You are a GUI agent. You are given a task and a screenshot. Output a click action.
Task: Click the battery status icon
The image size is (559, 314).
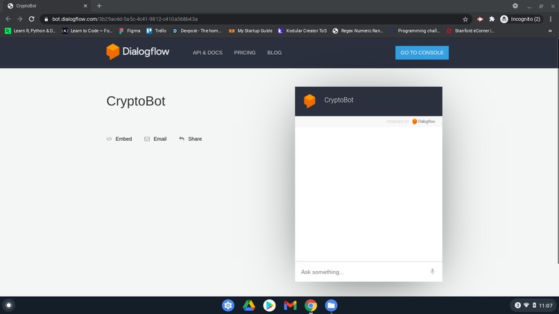pyautogui.click(x=534, y=306)
